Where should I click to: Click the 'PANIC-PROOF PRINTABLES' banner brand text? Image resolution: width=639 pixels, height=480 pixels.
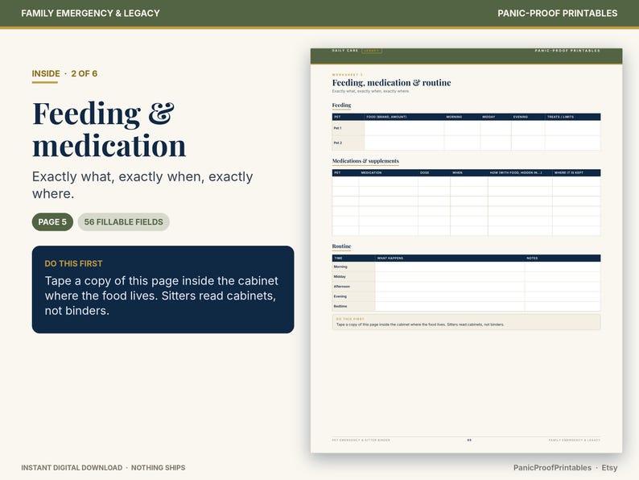coord(557,13)
